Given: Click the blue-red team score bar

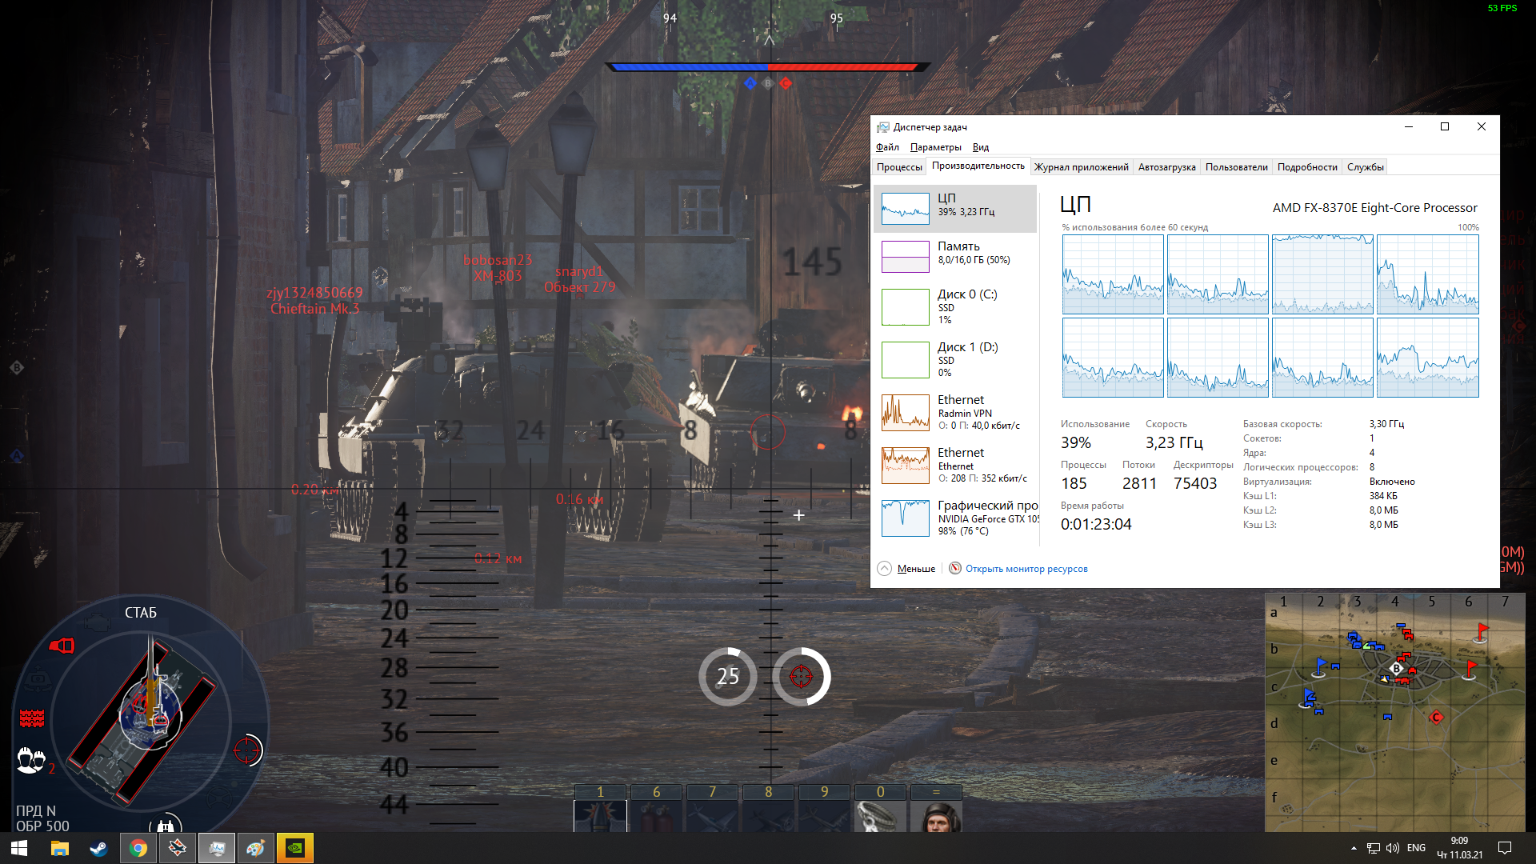Looking at the screenshot, I should click(x=768, y=67).
